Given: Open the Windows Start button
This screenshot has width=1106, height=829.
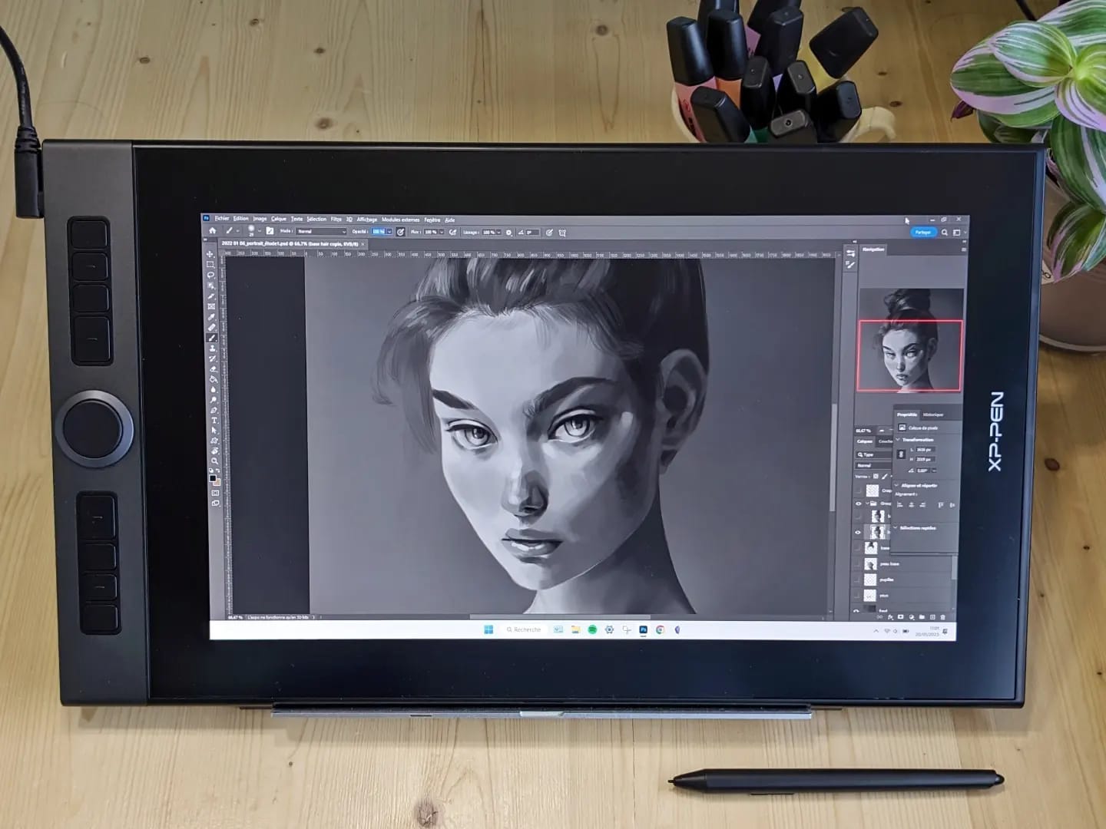Looking at the screenshot, I should point(488,629).
